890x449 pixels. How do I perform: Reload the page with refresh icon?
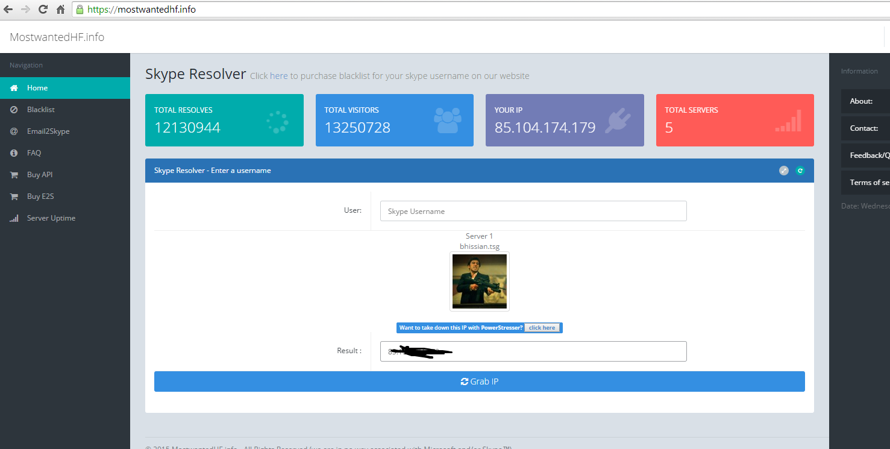(x=43, y=9)
